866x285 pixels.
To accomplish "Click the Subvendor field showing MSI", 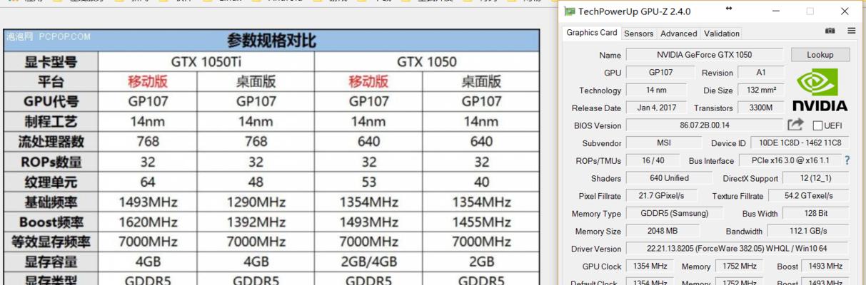I will click(x=664, y=142).
